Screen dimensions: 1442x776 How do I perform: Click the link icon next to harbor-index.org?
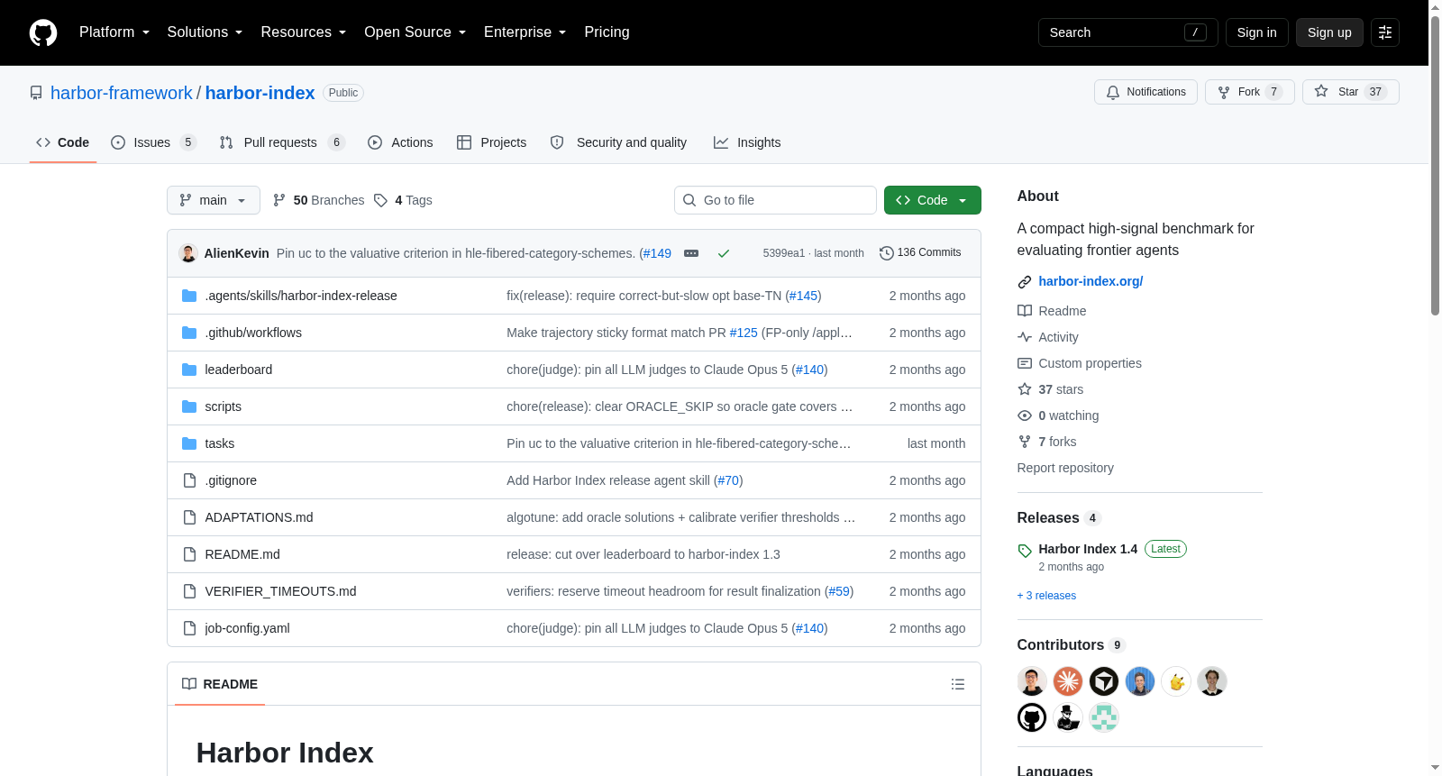coord(1025,282)
